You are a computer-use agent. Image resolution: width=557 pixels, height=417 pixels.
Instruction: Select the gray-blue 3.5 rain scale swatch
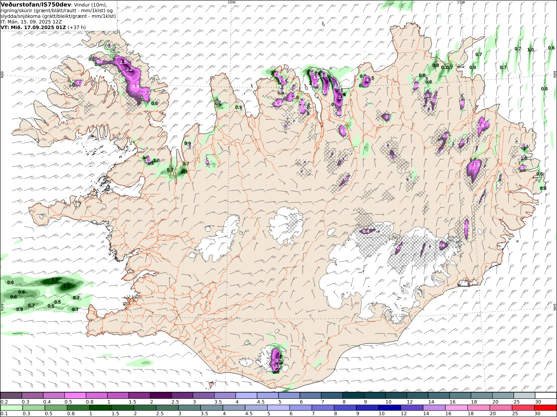[211, 407]
